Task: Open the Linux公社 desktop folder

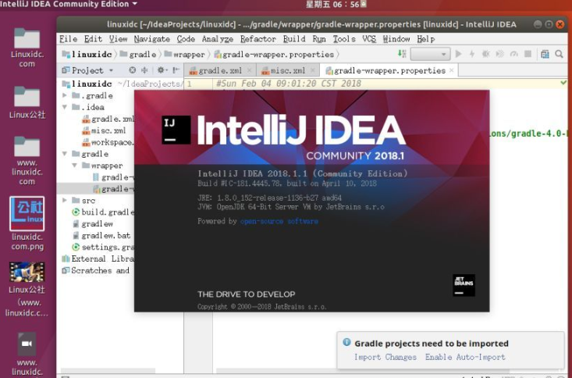Action: tap(27, 102)
